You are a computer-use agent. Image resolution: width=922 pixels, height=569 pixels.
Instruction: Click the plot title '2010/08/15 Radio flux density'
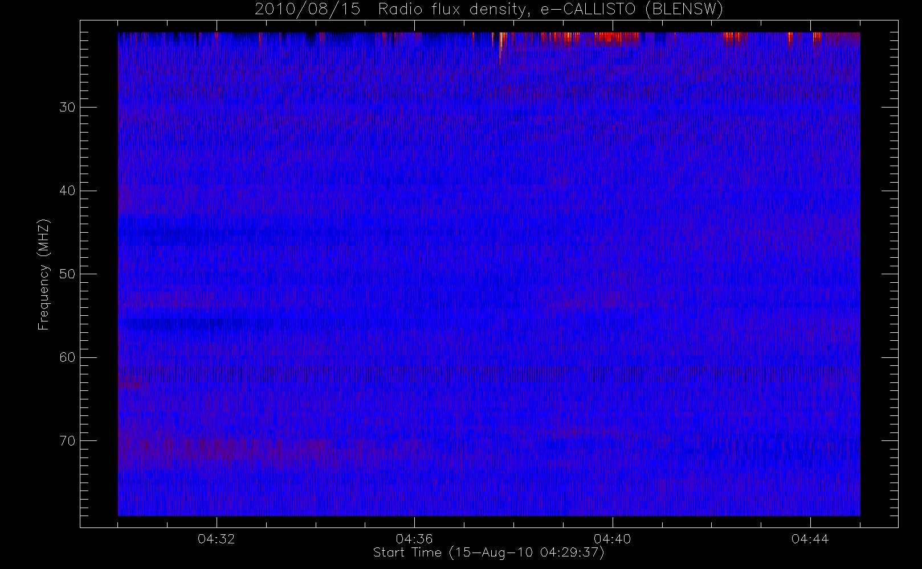click(x=488, y=10)
